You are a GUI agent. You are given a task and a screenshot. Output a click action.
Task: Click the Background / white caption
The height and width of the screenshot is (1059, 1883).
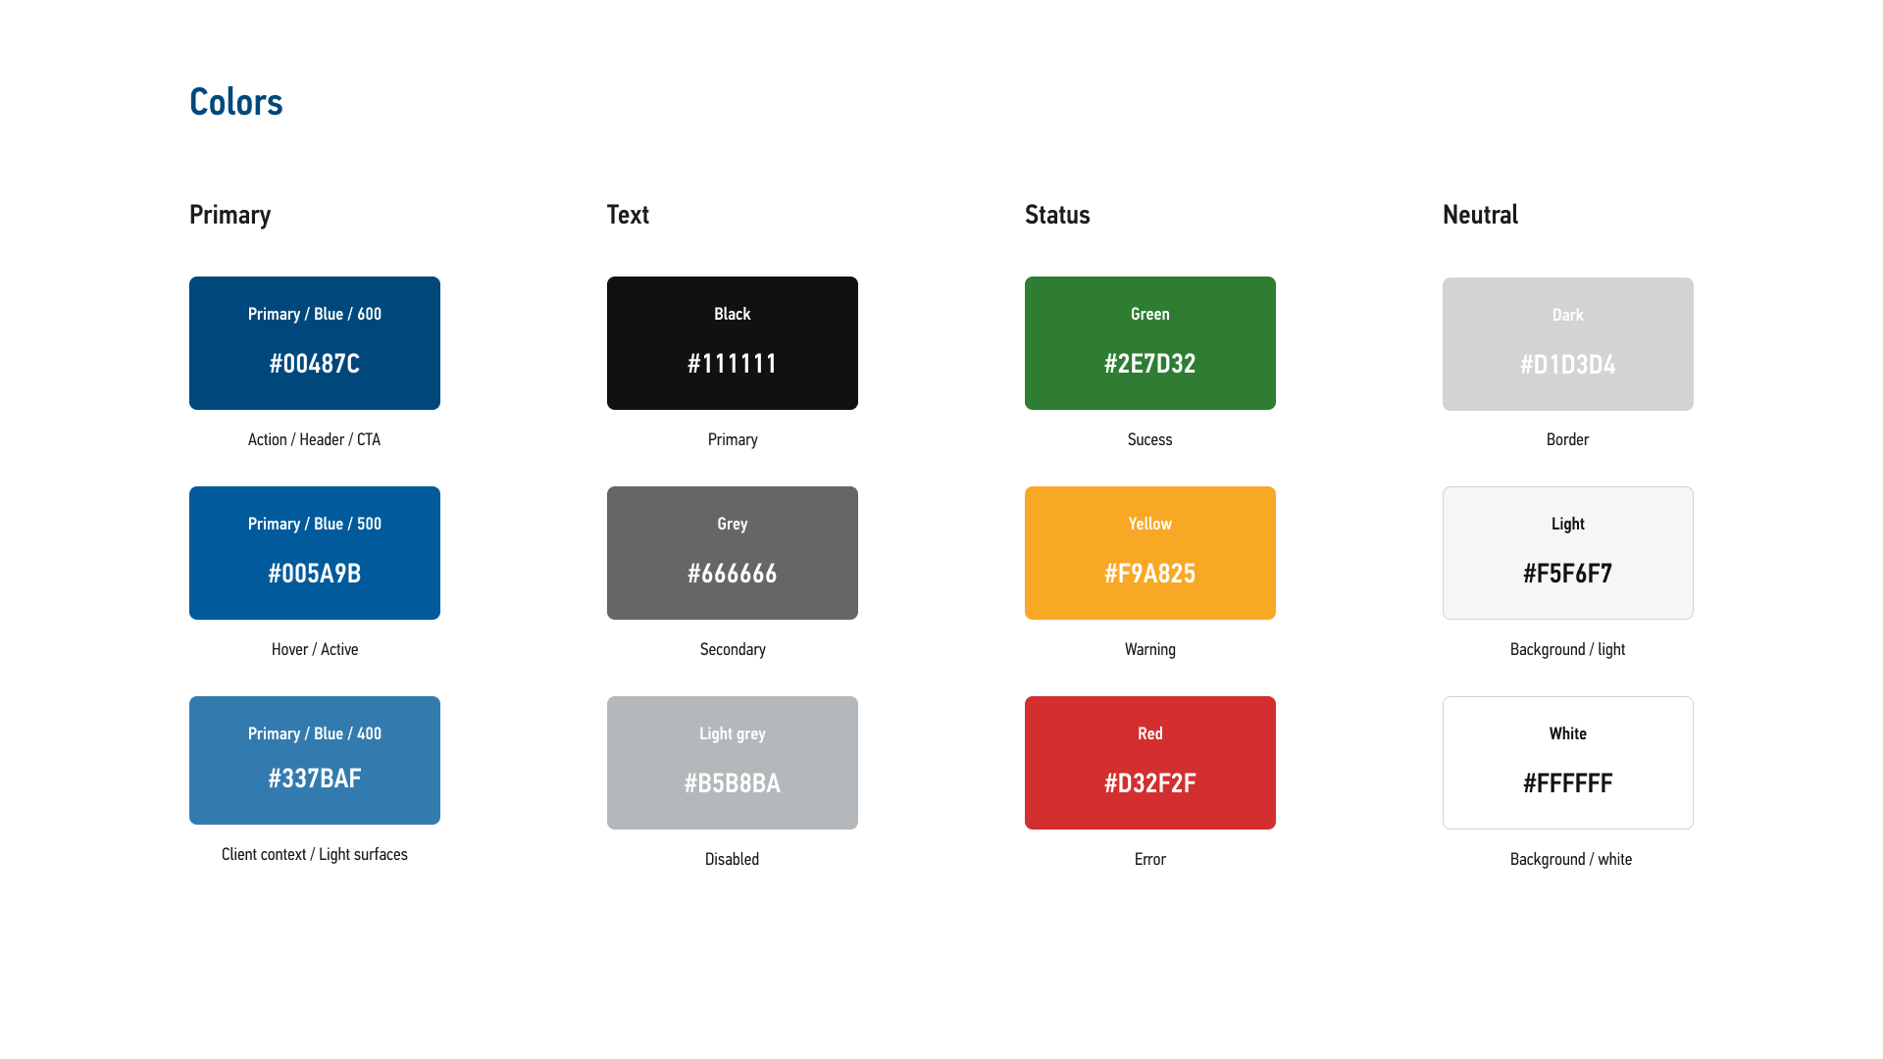(1570, 859)
